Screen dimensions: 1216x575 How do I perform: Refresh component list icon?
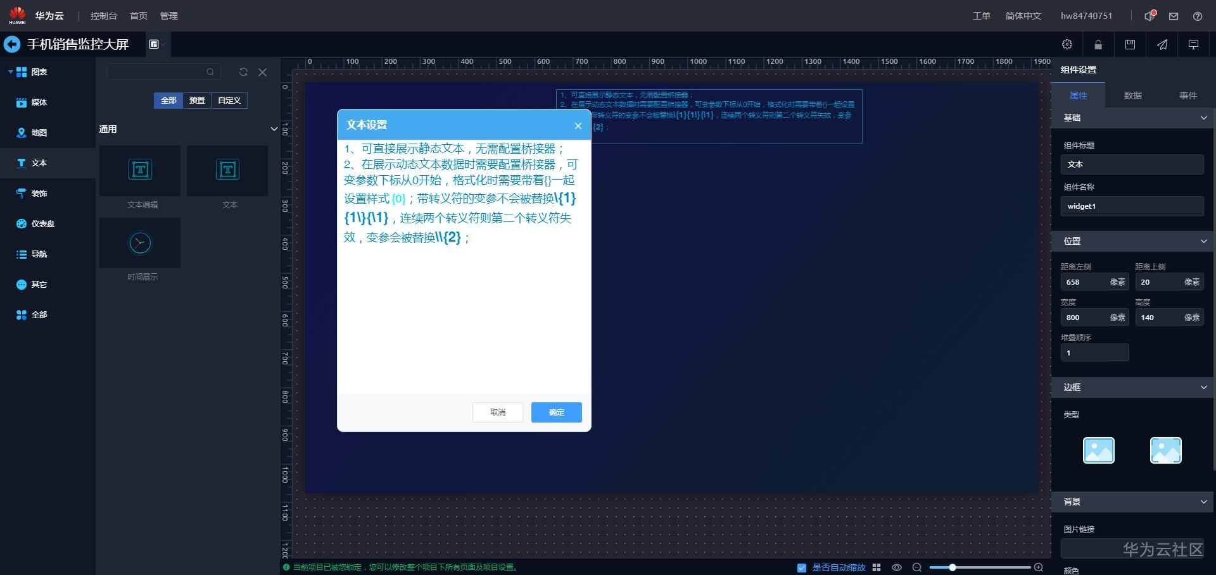click(243, 72)
